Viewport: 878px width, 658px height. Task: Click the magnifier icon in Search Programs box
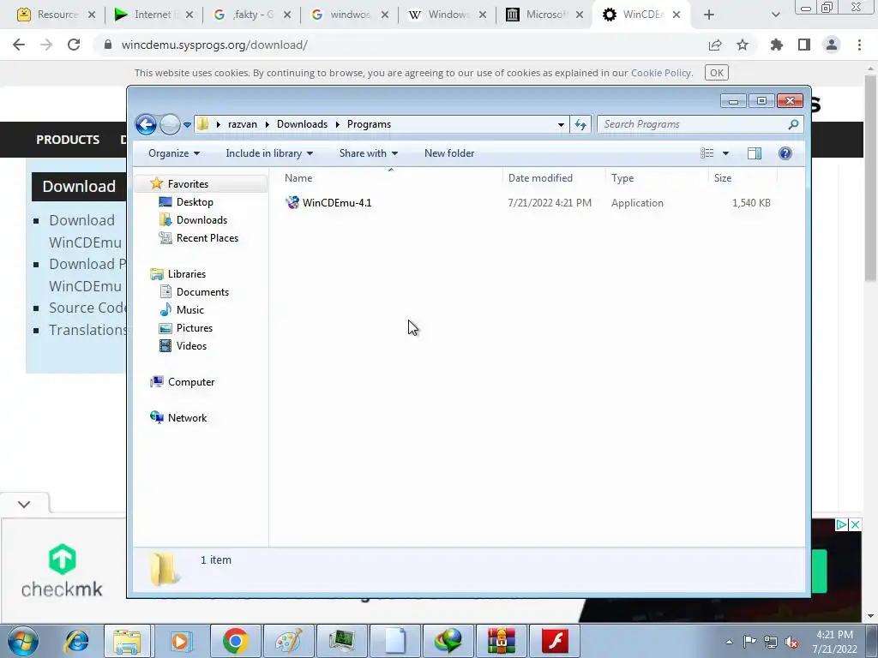click(793, 124)
